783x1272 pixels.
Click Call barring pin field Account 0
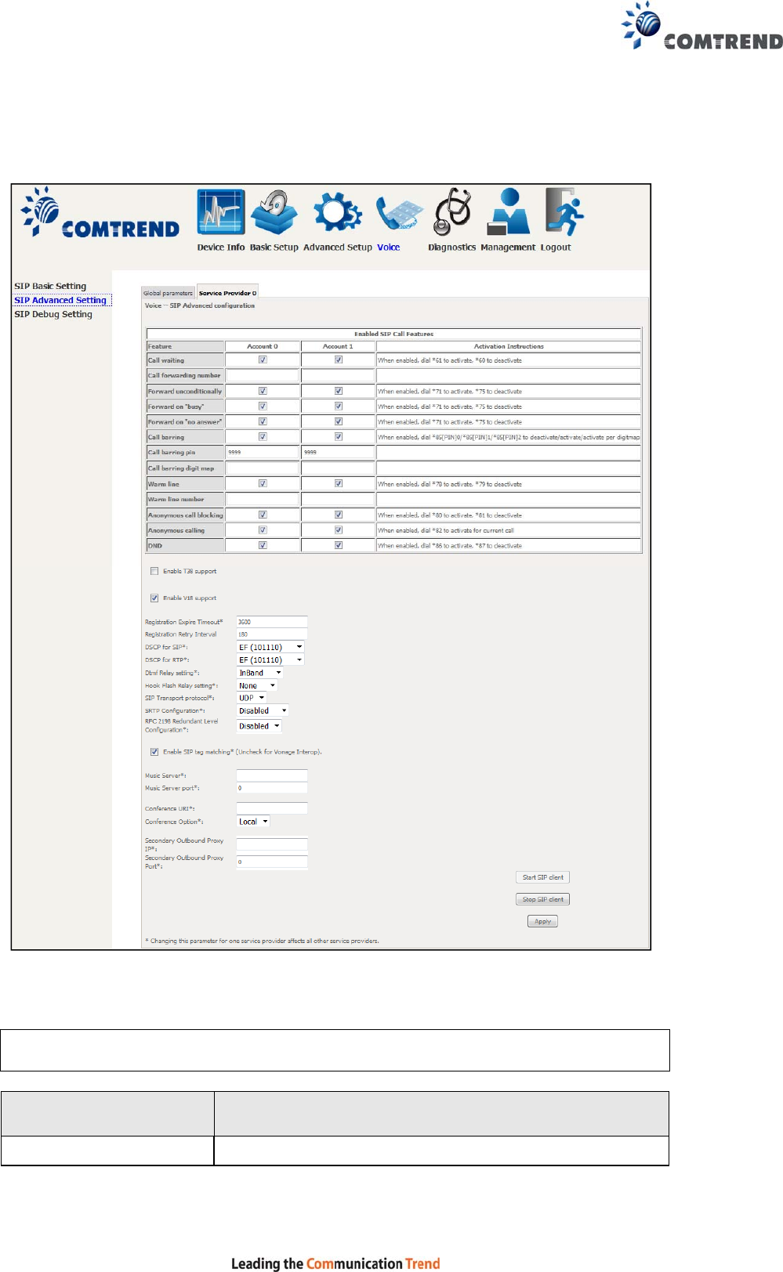tap(263, 452)
